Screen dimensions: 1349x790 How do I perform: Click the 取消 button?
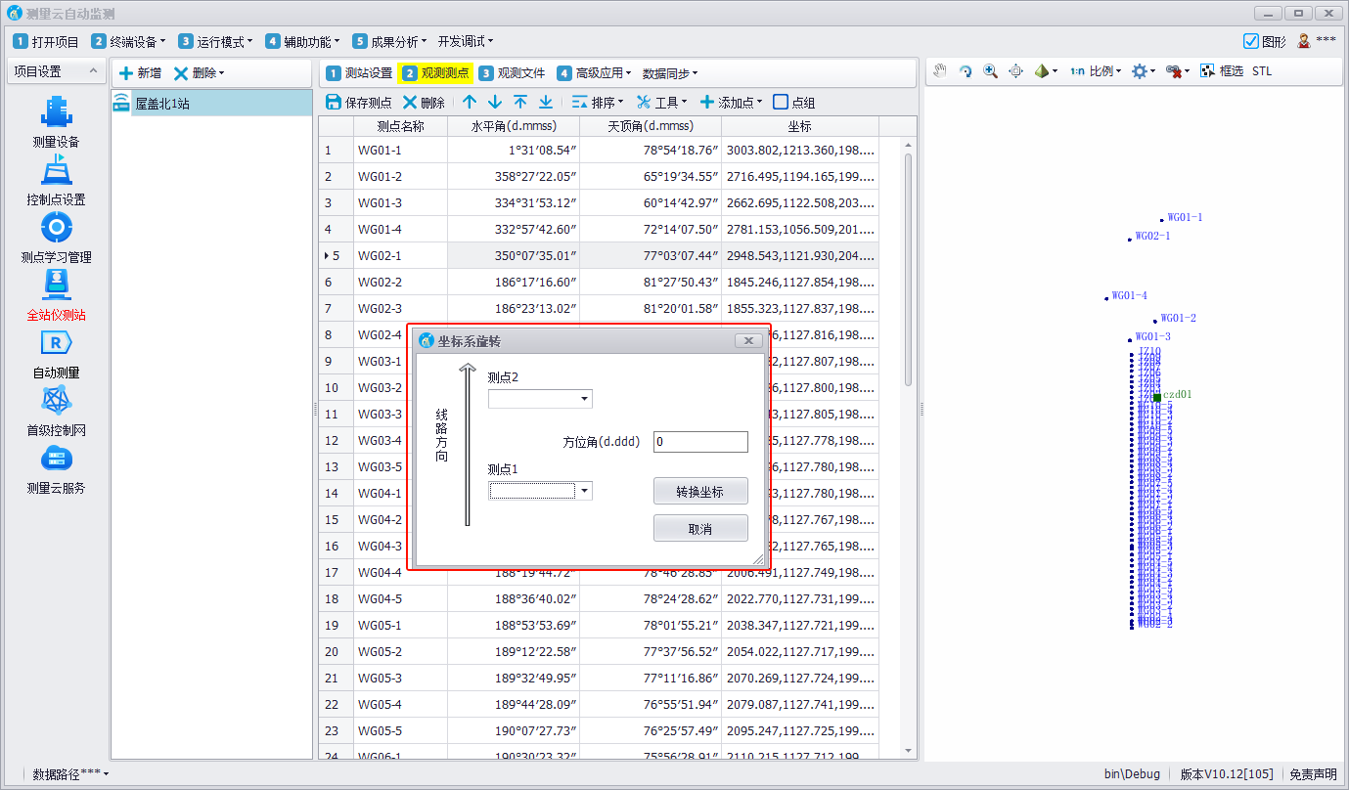pos(700,528)
